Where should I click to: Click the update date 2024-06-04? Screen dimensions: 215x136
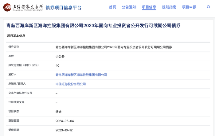tap(64, 121)
